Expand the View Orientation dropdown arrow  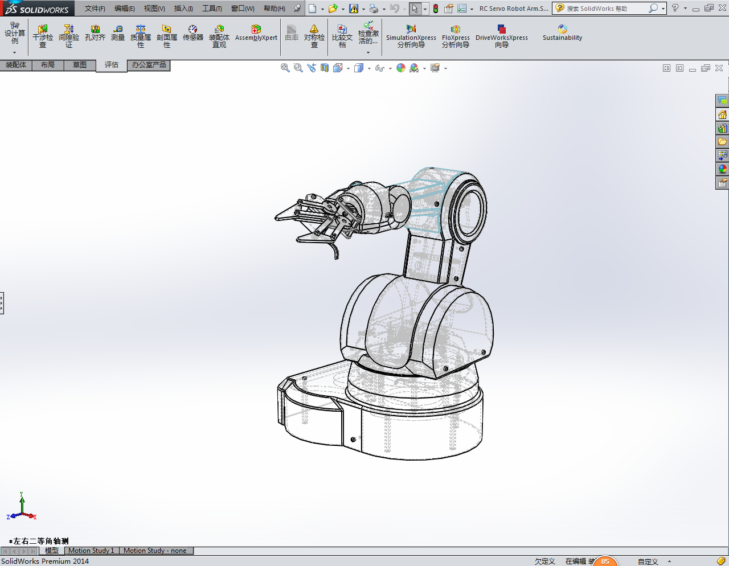point(348,68)
